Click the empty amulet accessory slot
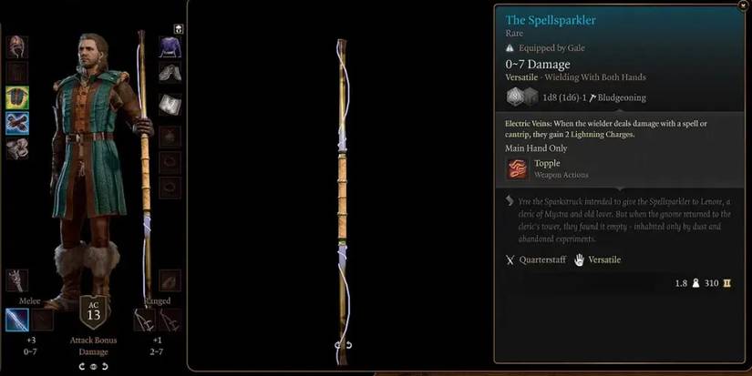This screenshot has width=752, height=376. tap(170, 137)
